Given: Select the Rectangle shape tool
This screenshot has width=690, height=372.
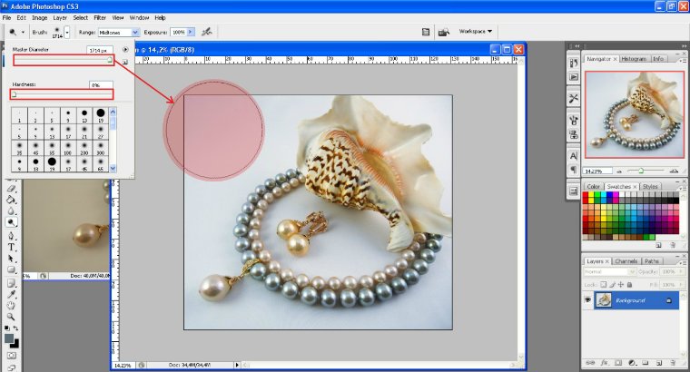Looking at the screenshot, I should 11,270.
